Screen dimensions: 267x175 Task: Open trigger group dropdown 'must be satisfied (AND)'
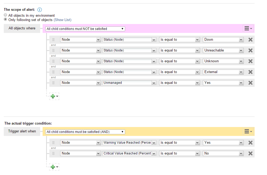point(85,132)
